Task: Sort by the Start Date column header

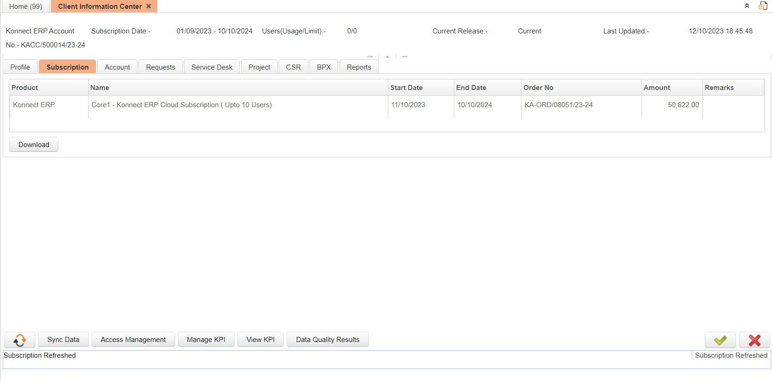Action: [x=406, y=88]
